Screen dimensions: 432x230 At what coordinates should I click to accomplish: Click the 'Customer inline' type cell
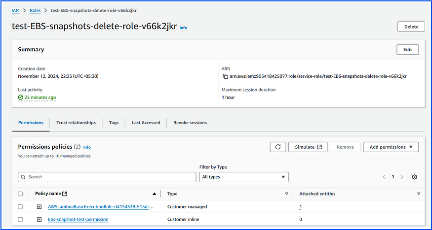183,219
